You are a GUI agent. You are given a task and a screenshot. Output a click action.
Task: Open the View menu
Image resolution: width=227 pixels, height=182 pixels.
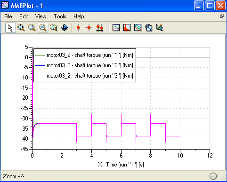41,16
